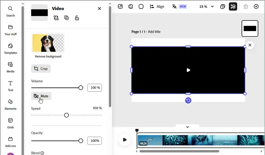The height and width of the screenshot is (155, 265).
Task: Select the Text tool in sidebar
Action: [x=10, y=86]
